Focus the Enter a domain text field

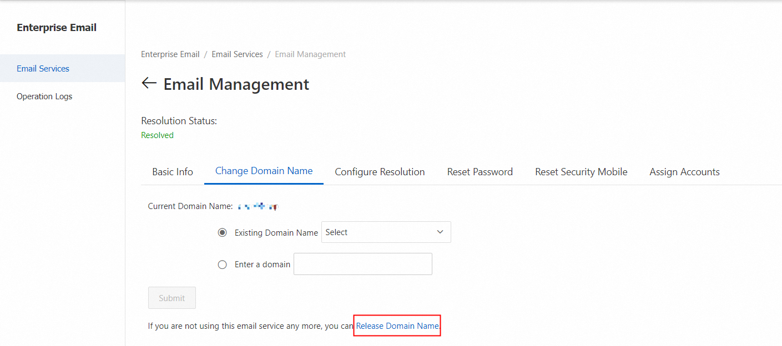tap(363, 264)
